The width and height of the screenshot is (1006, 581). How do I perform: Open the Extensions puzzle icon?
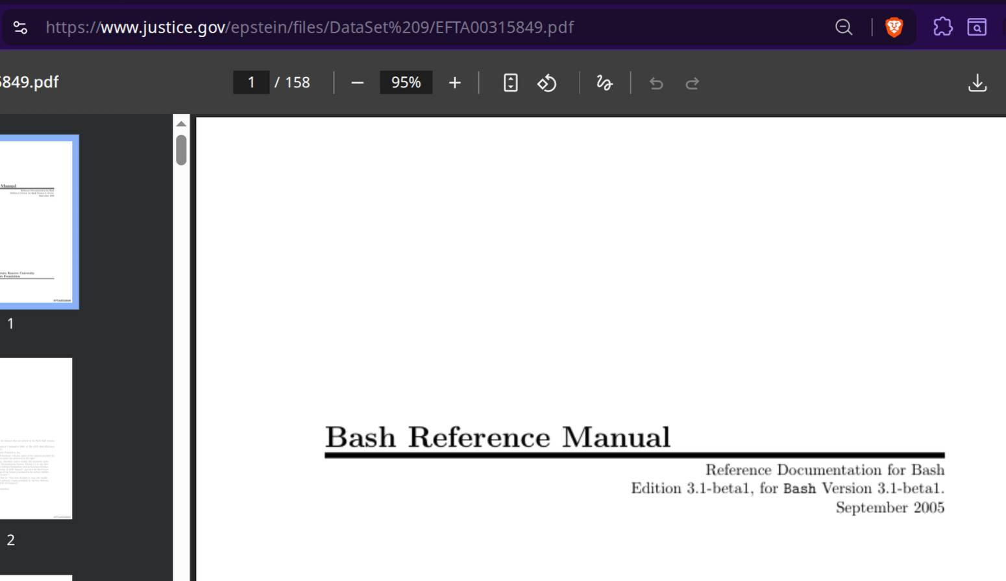tap(942, 27)
